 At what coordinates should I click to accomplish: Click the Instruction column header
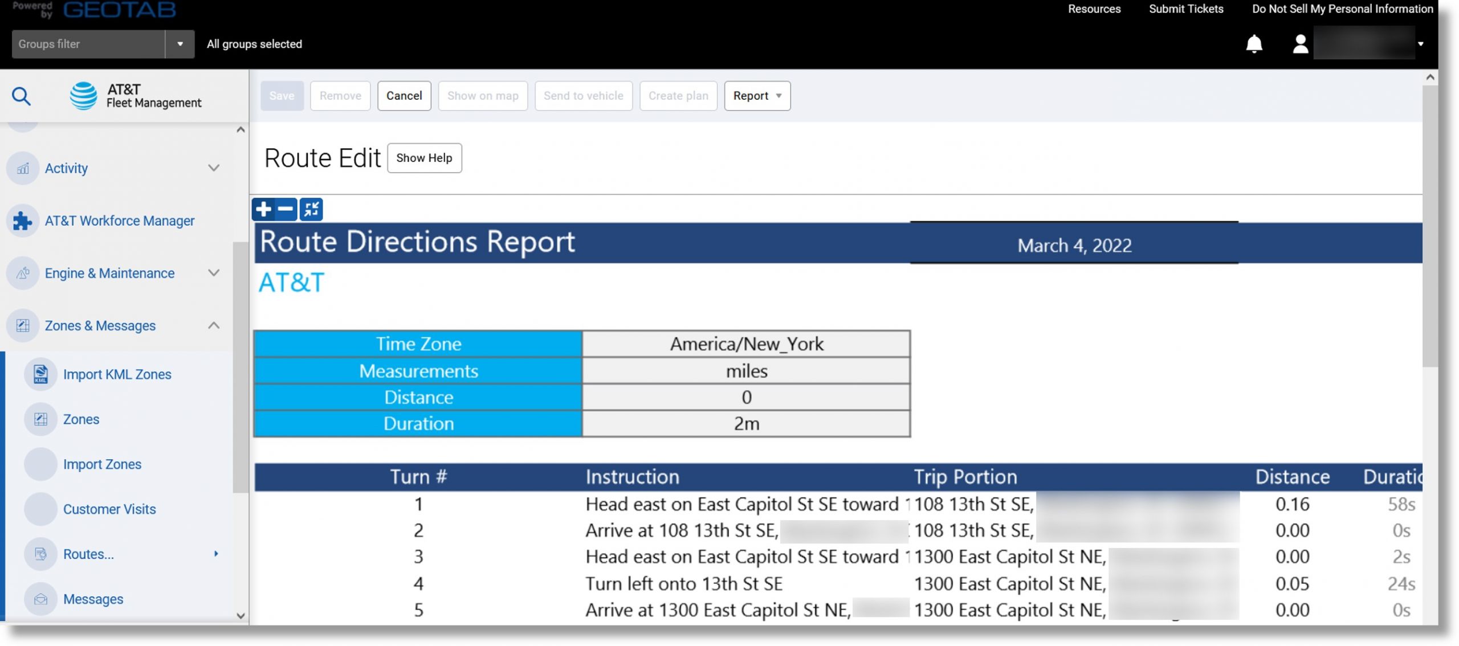pos(632,477)
